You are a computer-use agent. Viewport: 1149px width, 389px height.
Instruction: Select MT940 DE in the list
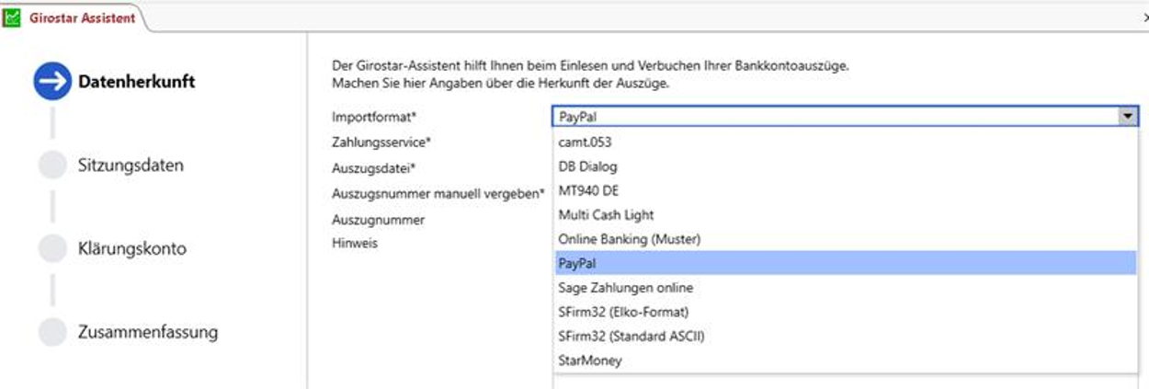point(845,190)
